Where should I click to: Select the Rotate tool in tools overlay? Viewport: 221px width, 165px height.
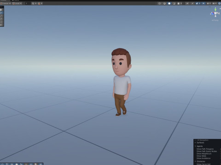(x=1, y=16)
